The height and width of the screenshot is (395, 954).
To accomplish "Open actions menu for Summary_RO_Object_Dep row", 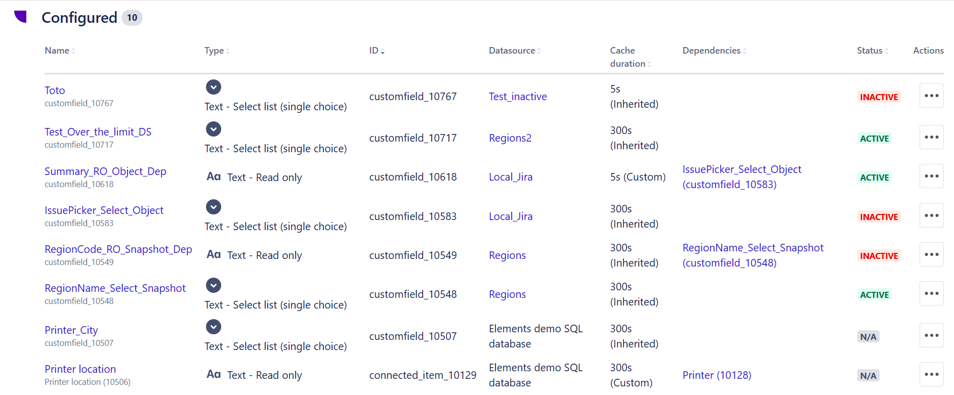I will tap(931, 176).
